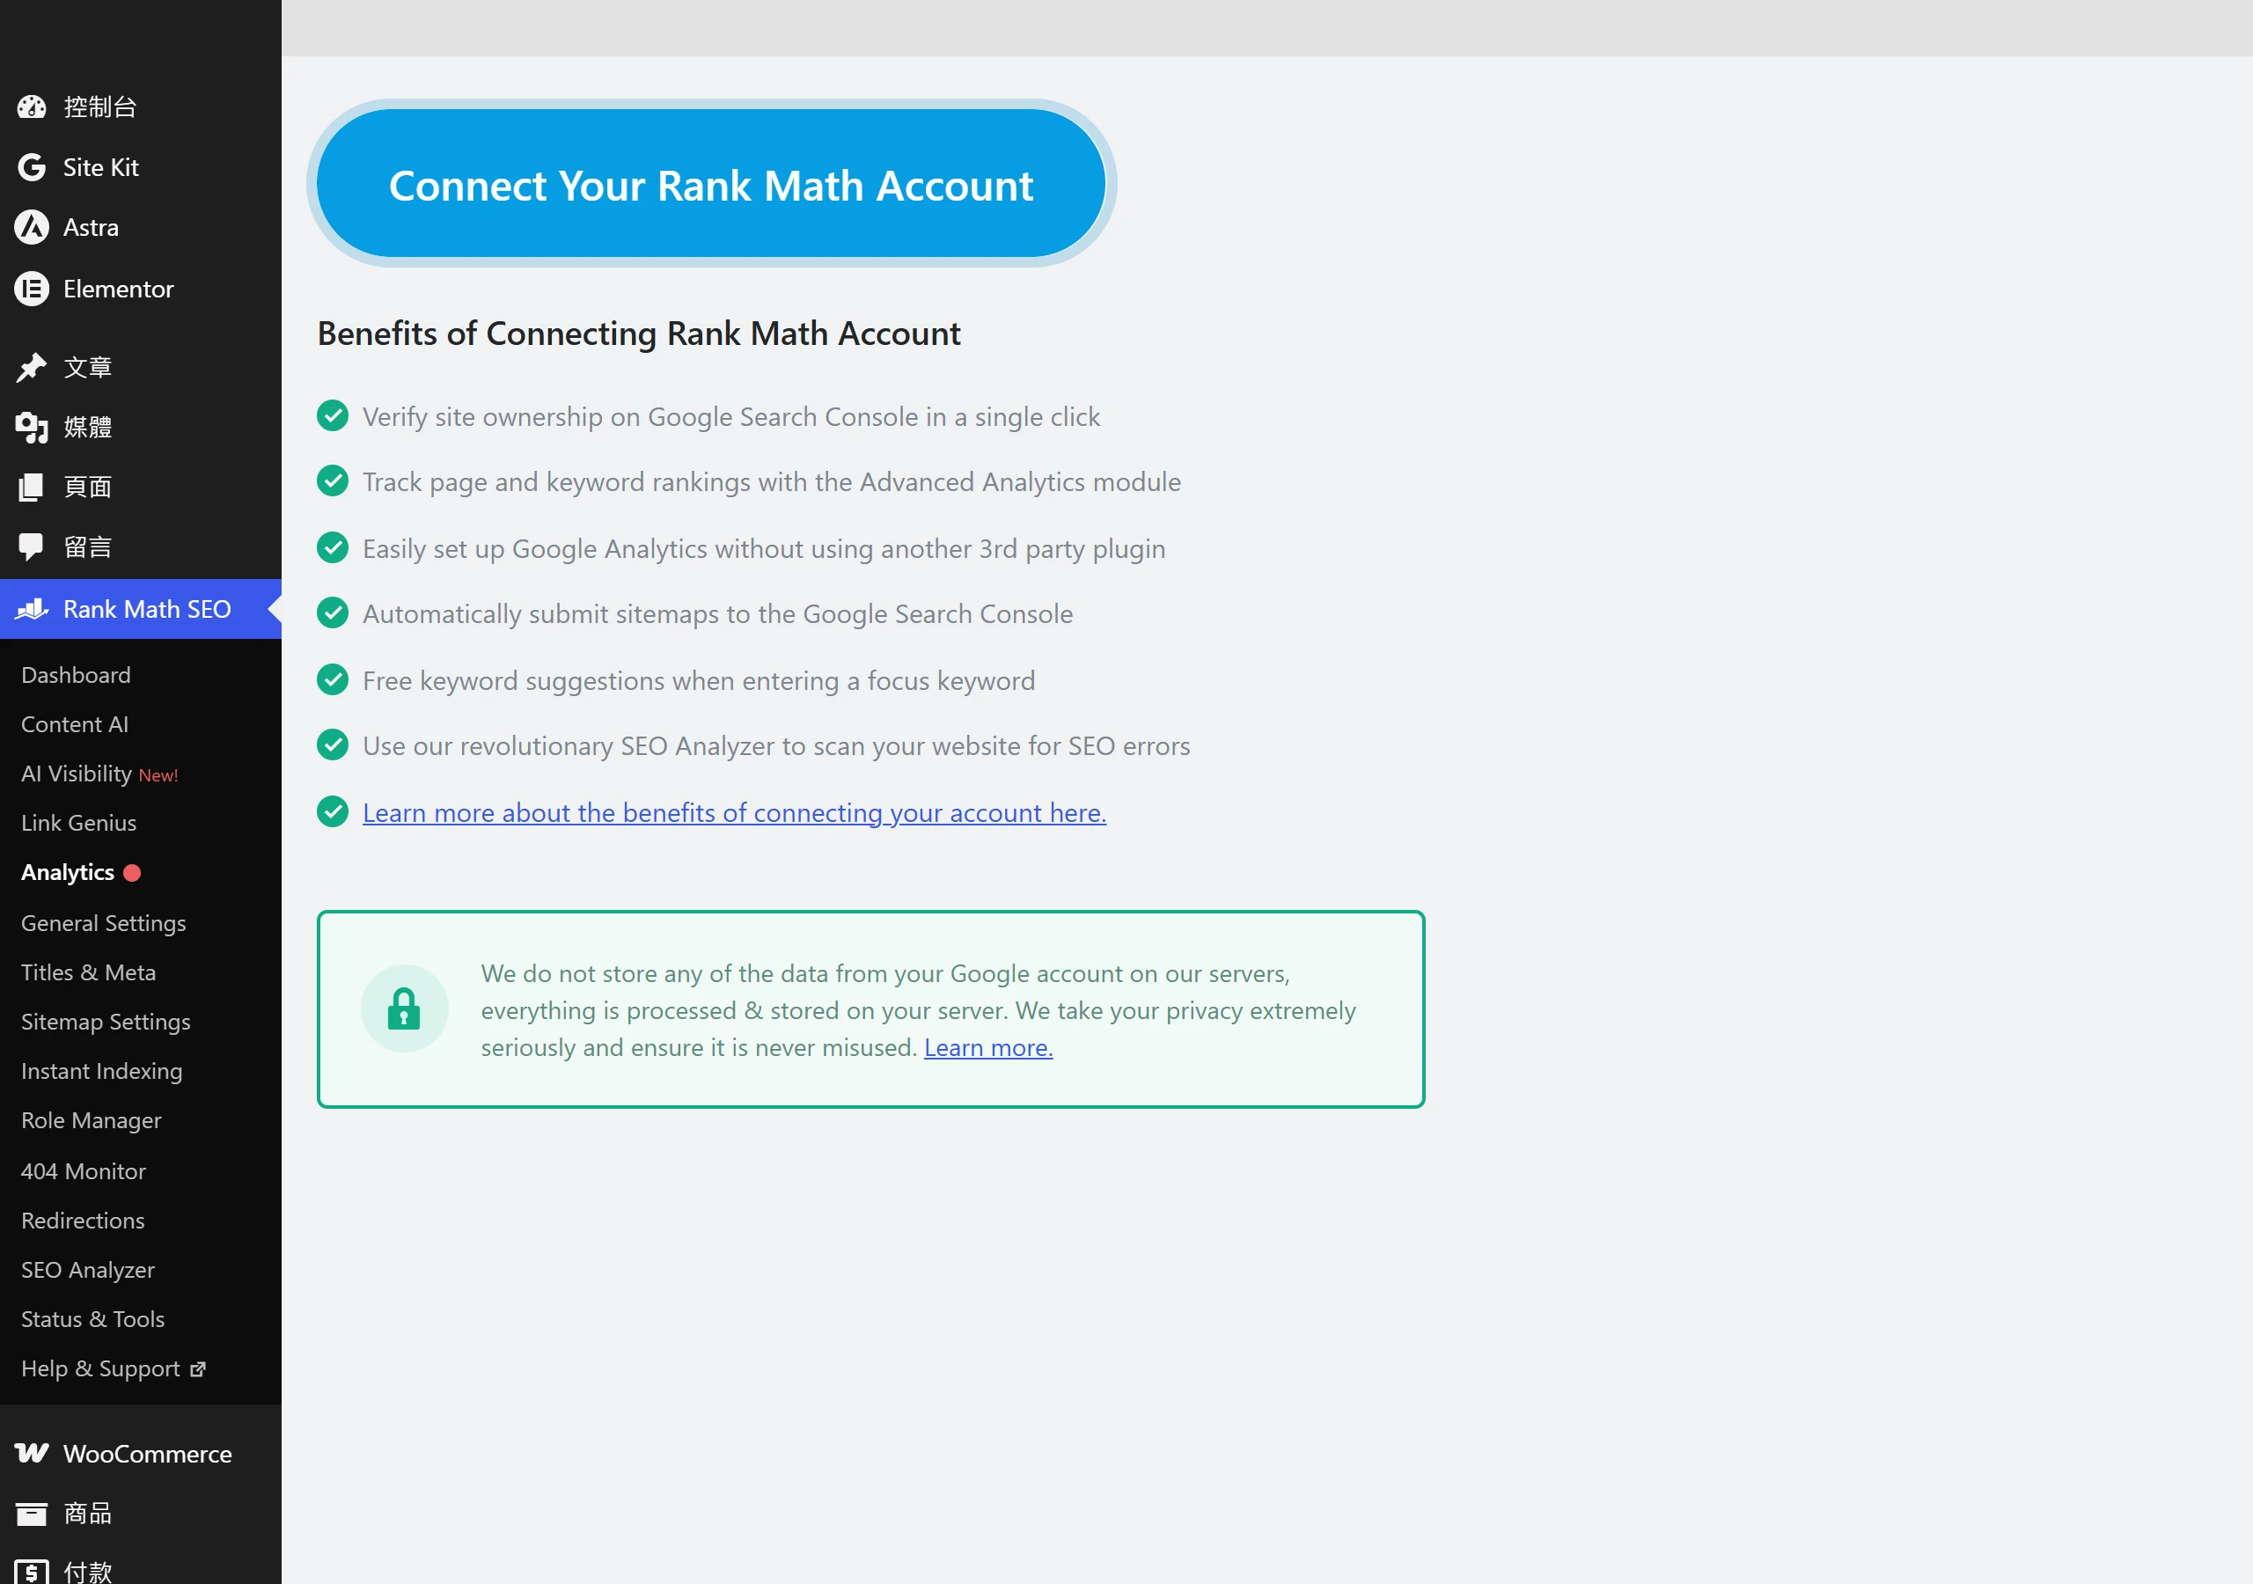This screenshot has width=2253, height=1584.
Task: Click Connect Your Rank Math Account button
Action: point(711,184)
